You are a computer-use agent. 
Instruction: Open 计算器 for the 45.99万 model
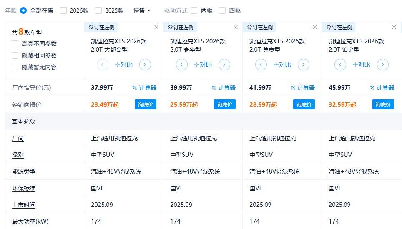(382, 88)
